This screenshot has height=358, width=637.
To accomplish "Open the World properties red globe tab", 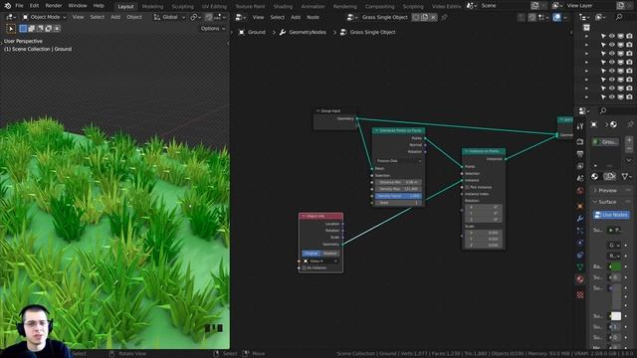I will 580,190.
